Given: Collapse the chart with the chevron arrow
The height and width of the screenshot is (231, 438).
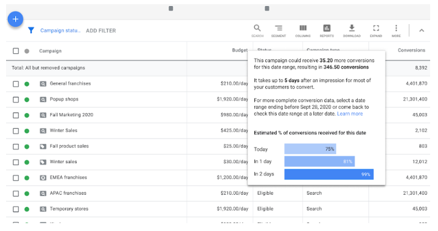Looking at the screenshot, I should [422, 30].
